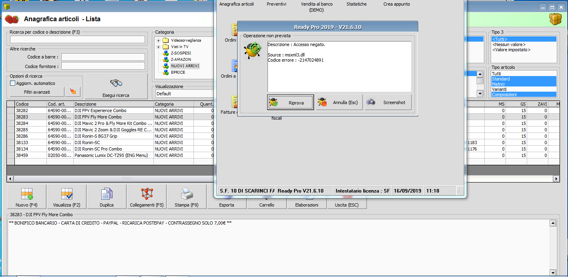Toggle Aggiorn. automatico checkbox
The image size is (568, 277).
tap(12, 83)
